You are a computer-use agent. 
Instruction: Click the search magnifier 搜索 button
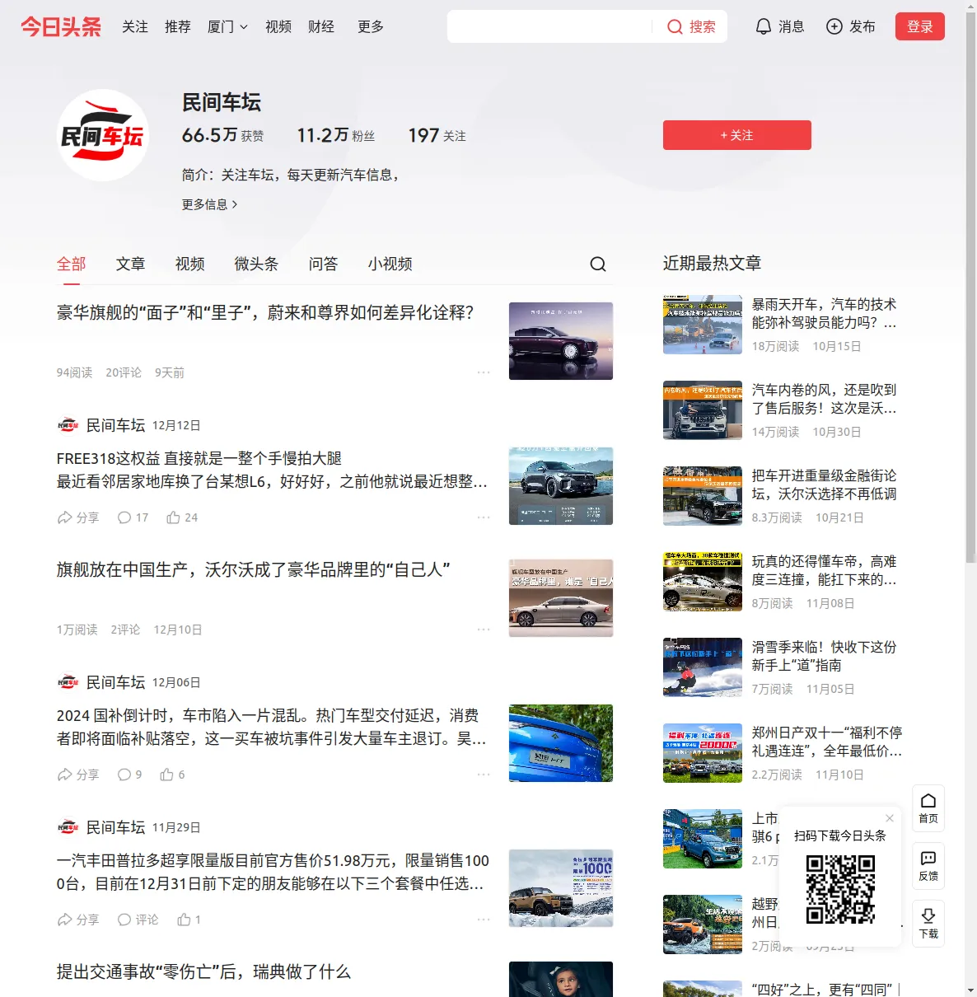tap(691, 26)
